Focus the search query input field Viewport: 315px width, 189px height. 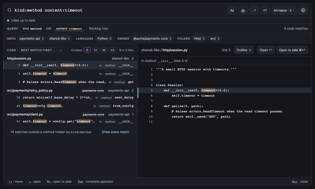[x=118, y=10]
